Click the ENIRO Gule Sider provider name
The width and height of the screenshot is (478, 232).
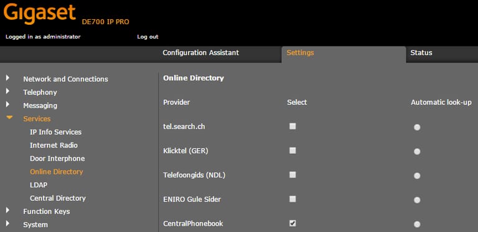(x=192, y=199)
